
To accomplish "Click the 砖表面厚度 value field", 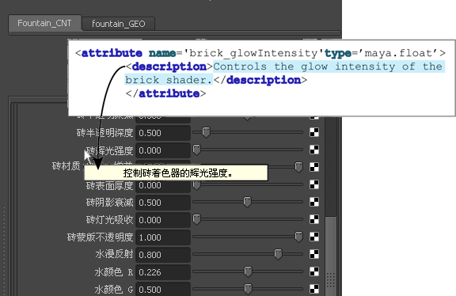I will coord(163,185).
